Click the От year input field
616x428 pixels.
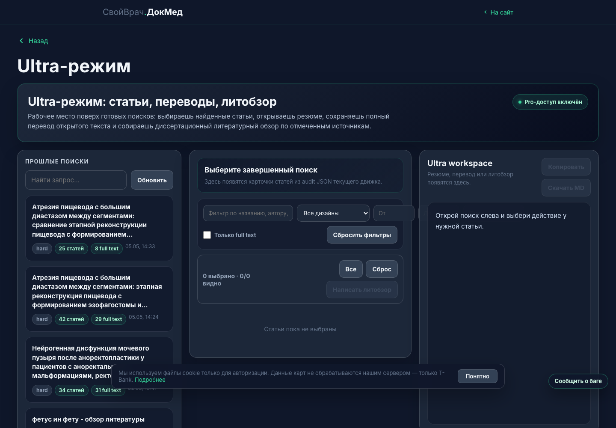(x=394, y=213)
